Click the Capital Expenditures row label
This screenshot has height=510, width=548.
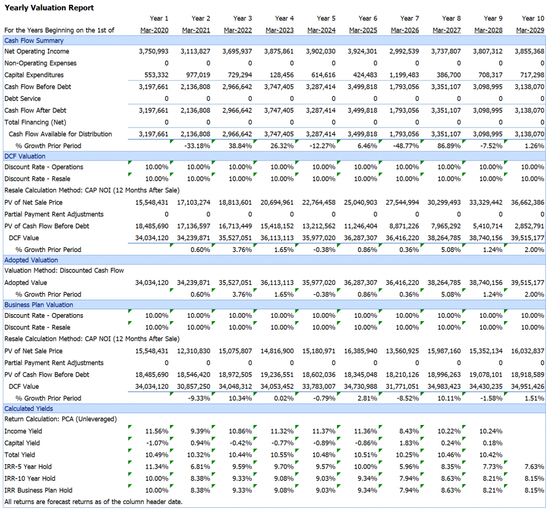tap(34, 75)
